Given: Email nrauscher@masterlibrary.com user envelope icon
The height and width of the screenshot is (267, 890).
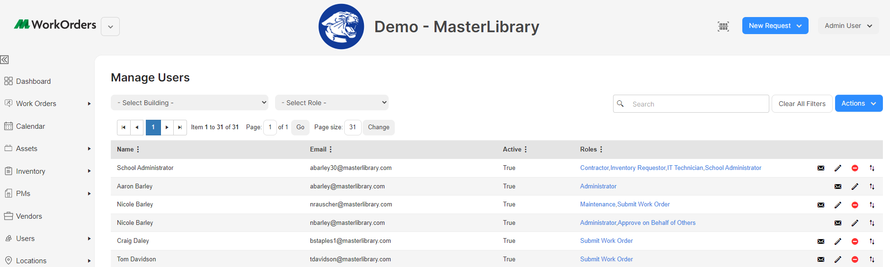Looking at the screenshot, I should point(821,205).
